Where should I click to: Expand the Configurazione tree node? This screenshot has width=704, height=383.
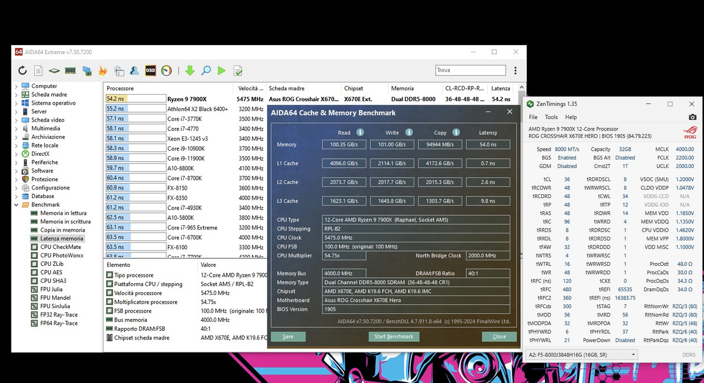16,188
